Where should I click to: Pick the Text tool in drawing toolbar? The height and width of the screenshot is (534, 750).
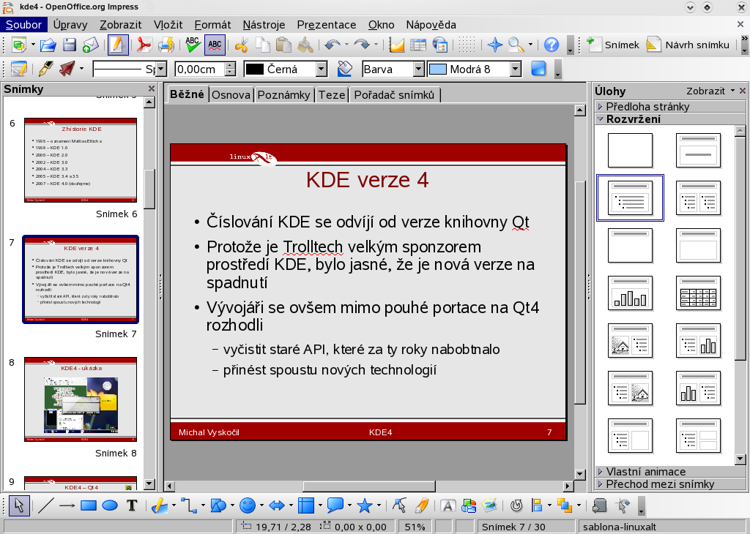point(132,505)
